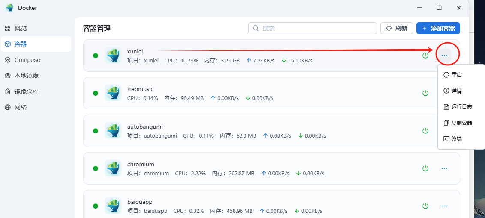Click the green status dot of baiduapp
Image resolution: width=485 pixels, height=218 pixels.
click(96, 206)
